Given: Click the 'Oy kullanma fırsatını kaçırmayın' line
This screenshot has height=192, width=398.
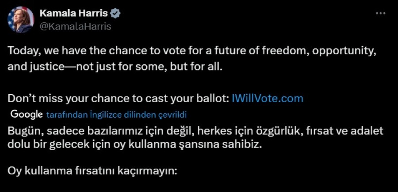Looking at the screenshot, I should (x=92, y=171).
